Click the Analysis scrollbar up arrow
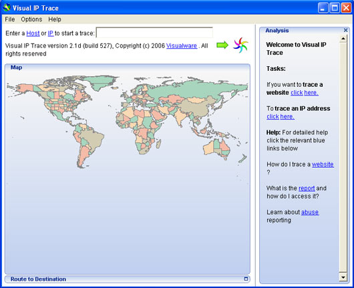 (343, 39)
